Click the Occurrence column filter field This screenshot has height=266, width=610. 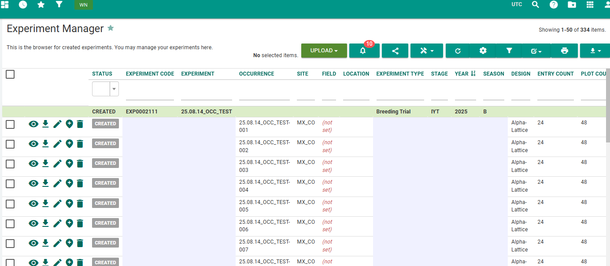(x=264, y=93)
